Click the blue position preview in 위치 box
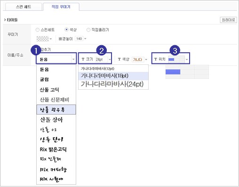This screenshot has width=239, height=187. (171, 60)
